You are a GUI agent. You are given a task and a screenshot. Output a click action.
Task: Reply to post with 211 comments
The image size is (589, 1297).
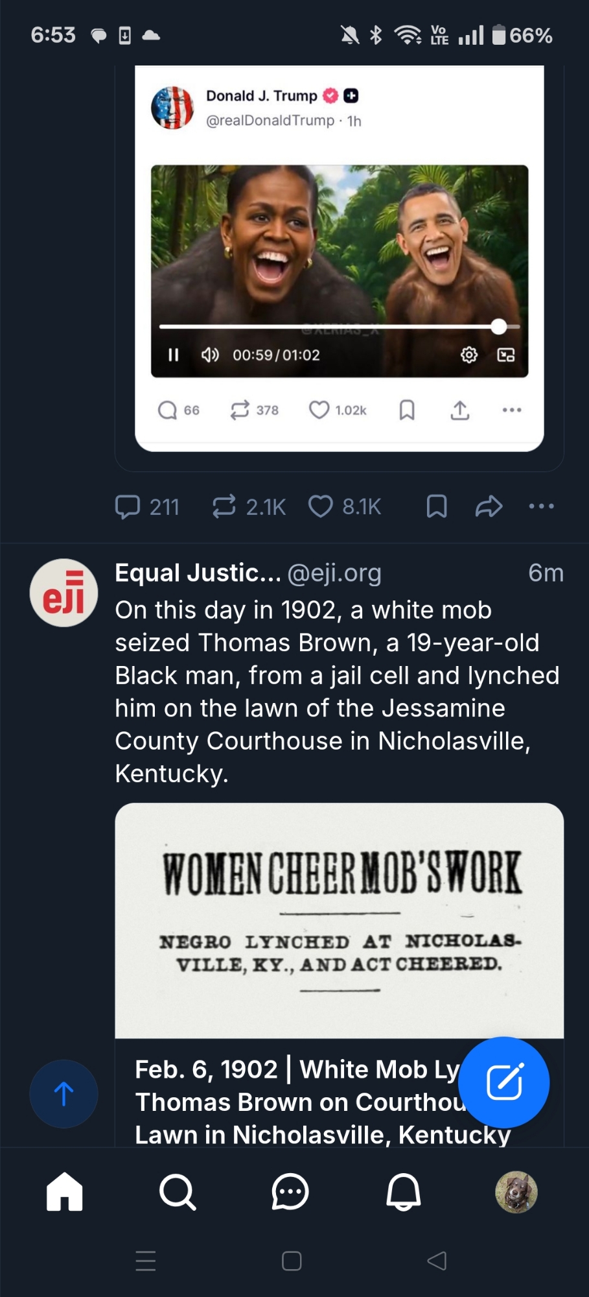pos(128,506)
